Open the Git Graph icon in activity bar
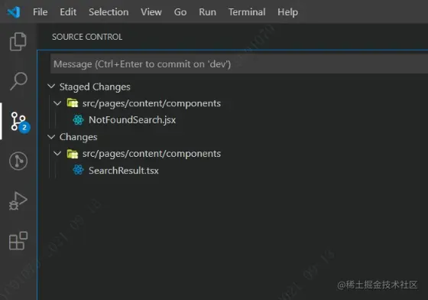Image resolution: width=428 pixels, height=300 pixels. point(18,161)
